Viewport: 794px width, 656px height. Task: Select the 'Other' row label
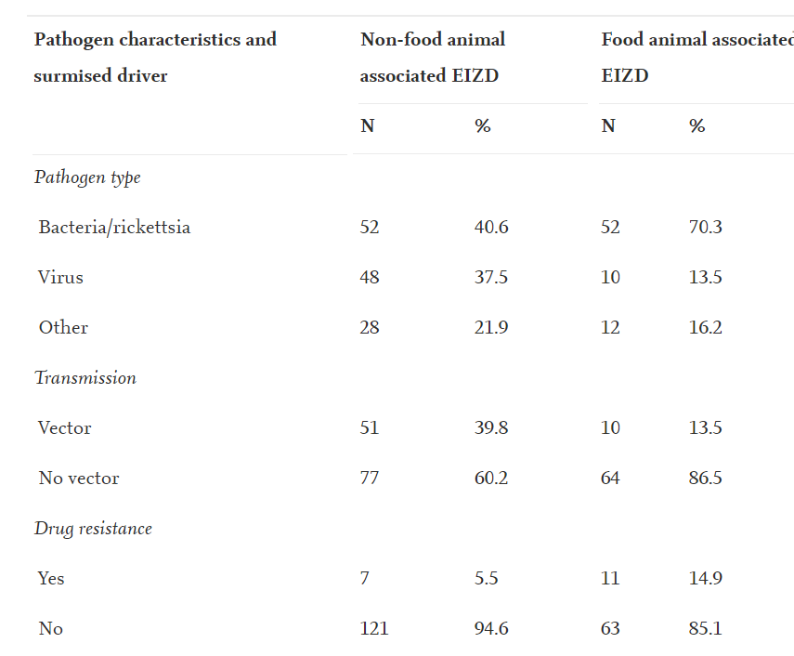click(x=63, y=327)
